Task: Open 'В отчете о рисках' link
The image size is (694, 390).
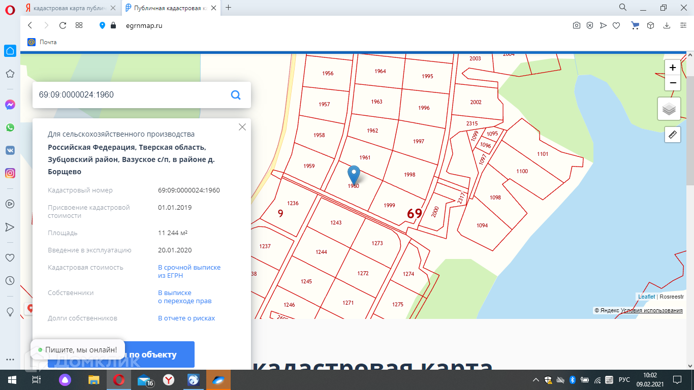Action: [x=186, y=318]
